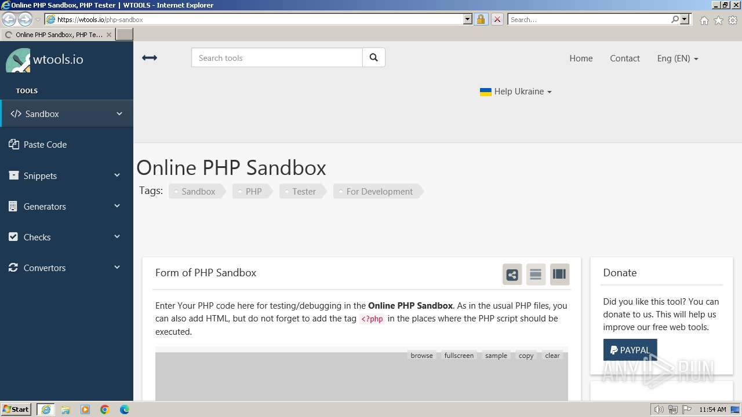Open File Explorer from taskbar
The image size is (742, 417).
click(x=66, y=409)
